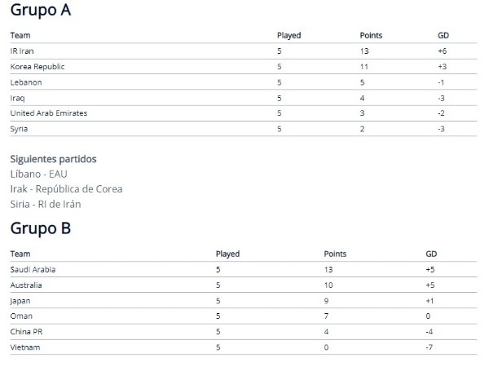Viewport: 489px width, 367px height.
Task: Select the Australia team row
Action: tap(26, 285)
